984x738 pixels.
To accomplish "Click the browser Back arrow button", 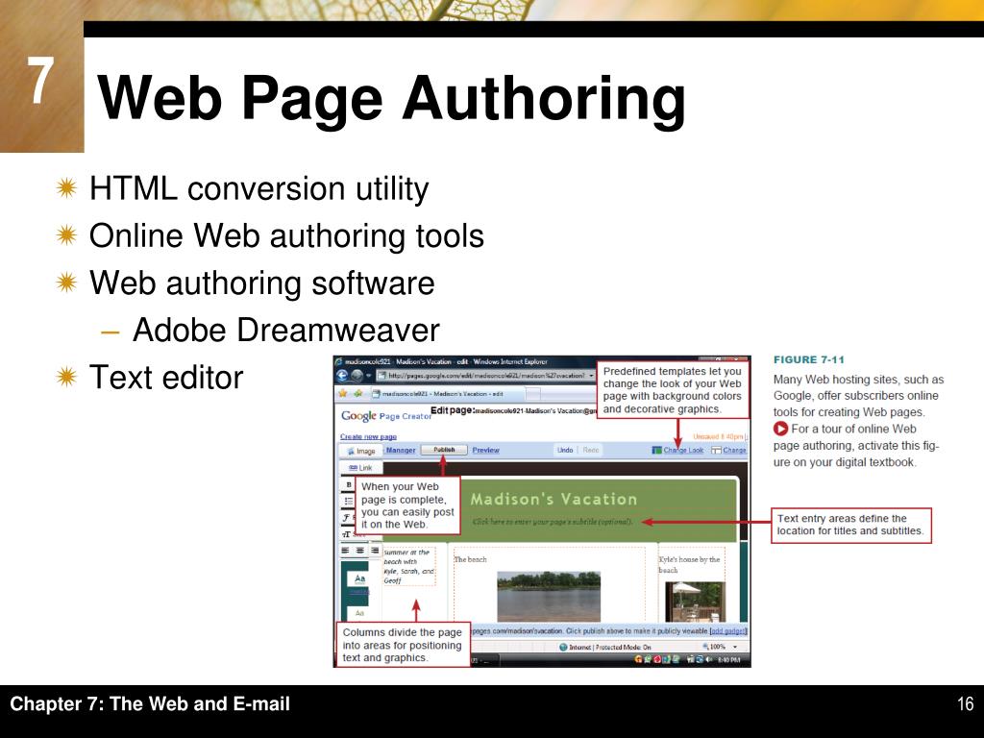I will (x=343, y=376).
